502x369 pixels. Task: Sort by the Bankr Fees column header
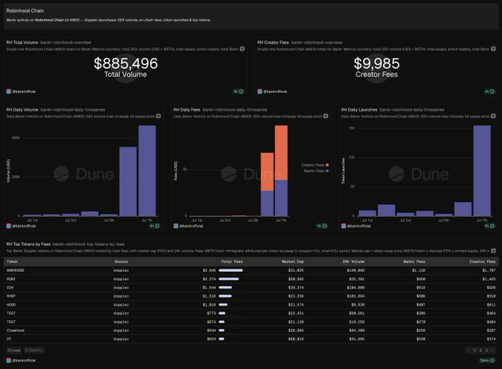pyautogui.click(x=414, y=262)
